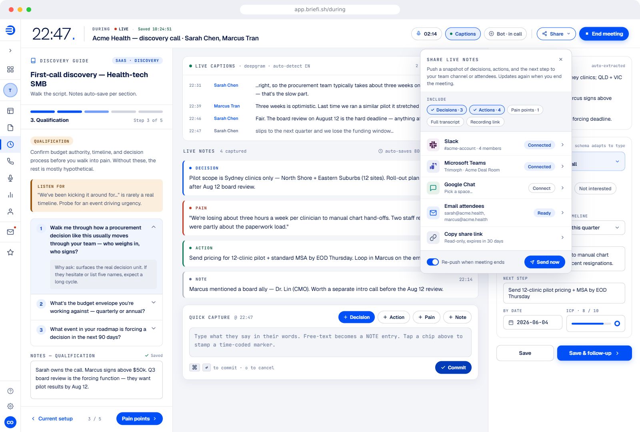Image resolution: width=640 pixels, height=432 pixels.
Task: Click the Briefi logo in sidebar
Action: [x=10, y=30]
